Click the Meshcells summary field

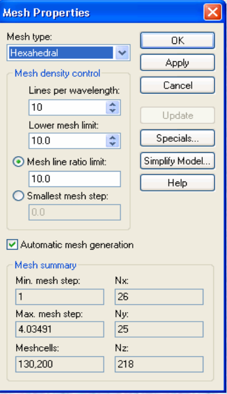pyautogui.click(x=60, y=364)
